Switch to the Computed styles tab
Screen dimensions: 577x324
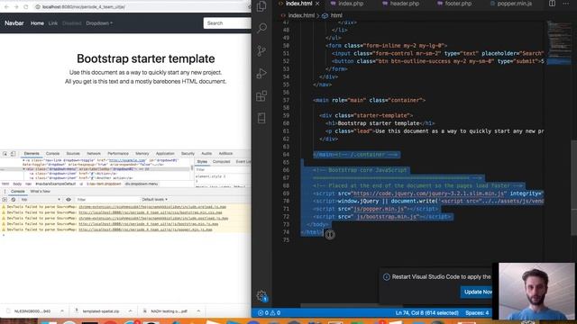(x=221, y=162)
